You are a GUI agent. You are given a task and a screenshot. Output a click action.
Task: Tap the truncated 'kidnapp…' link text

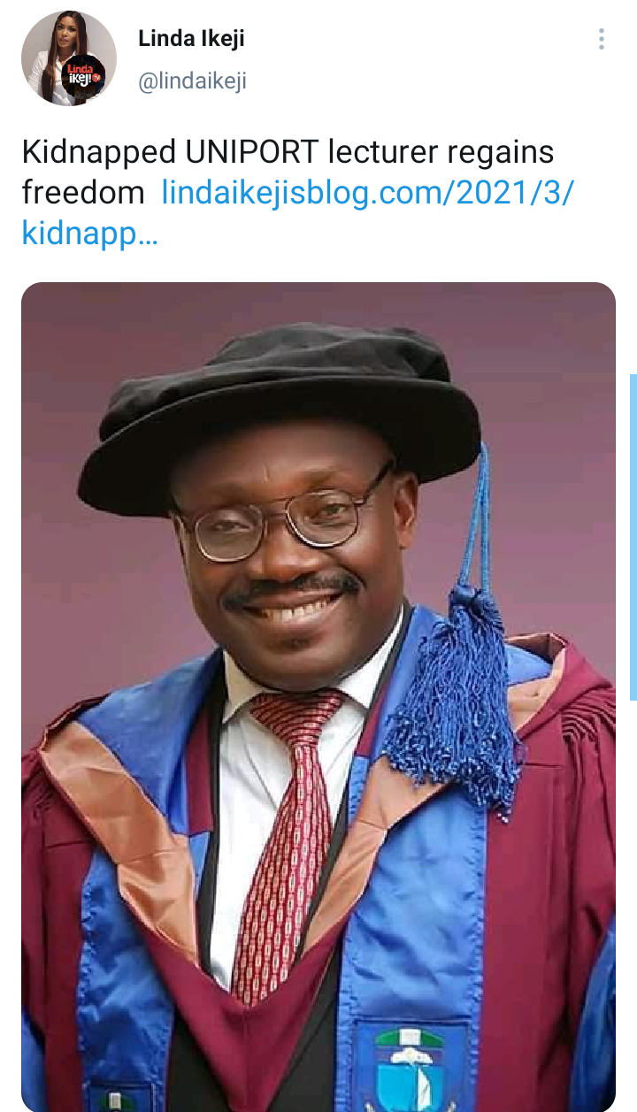[89, 233]
